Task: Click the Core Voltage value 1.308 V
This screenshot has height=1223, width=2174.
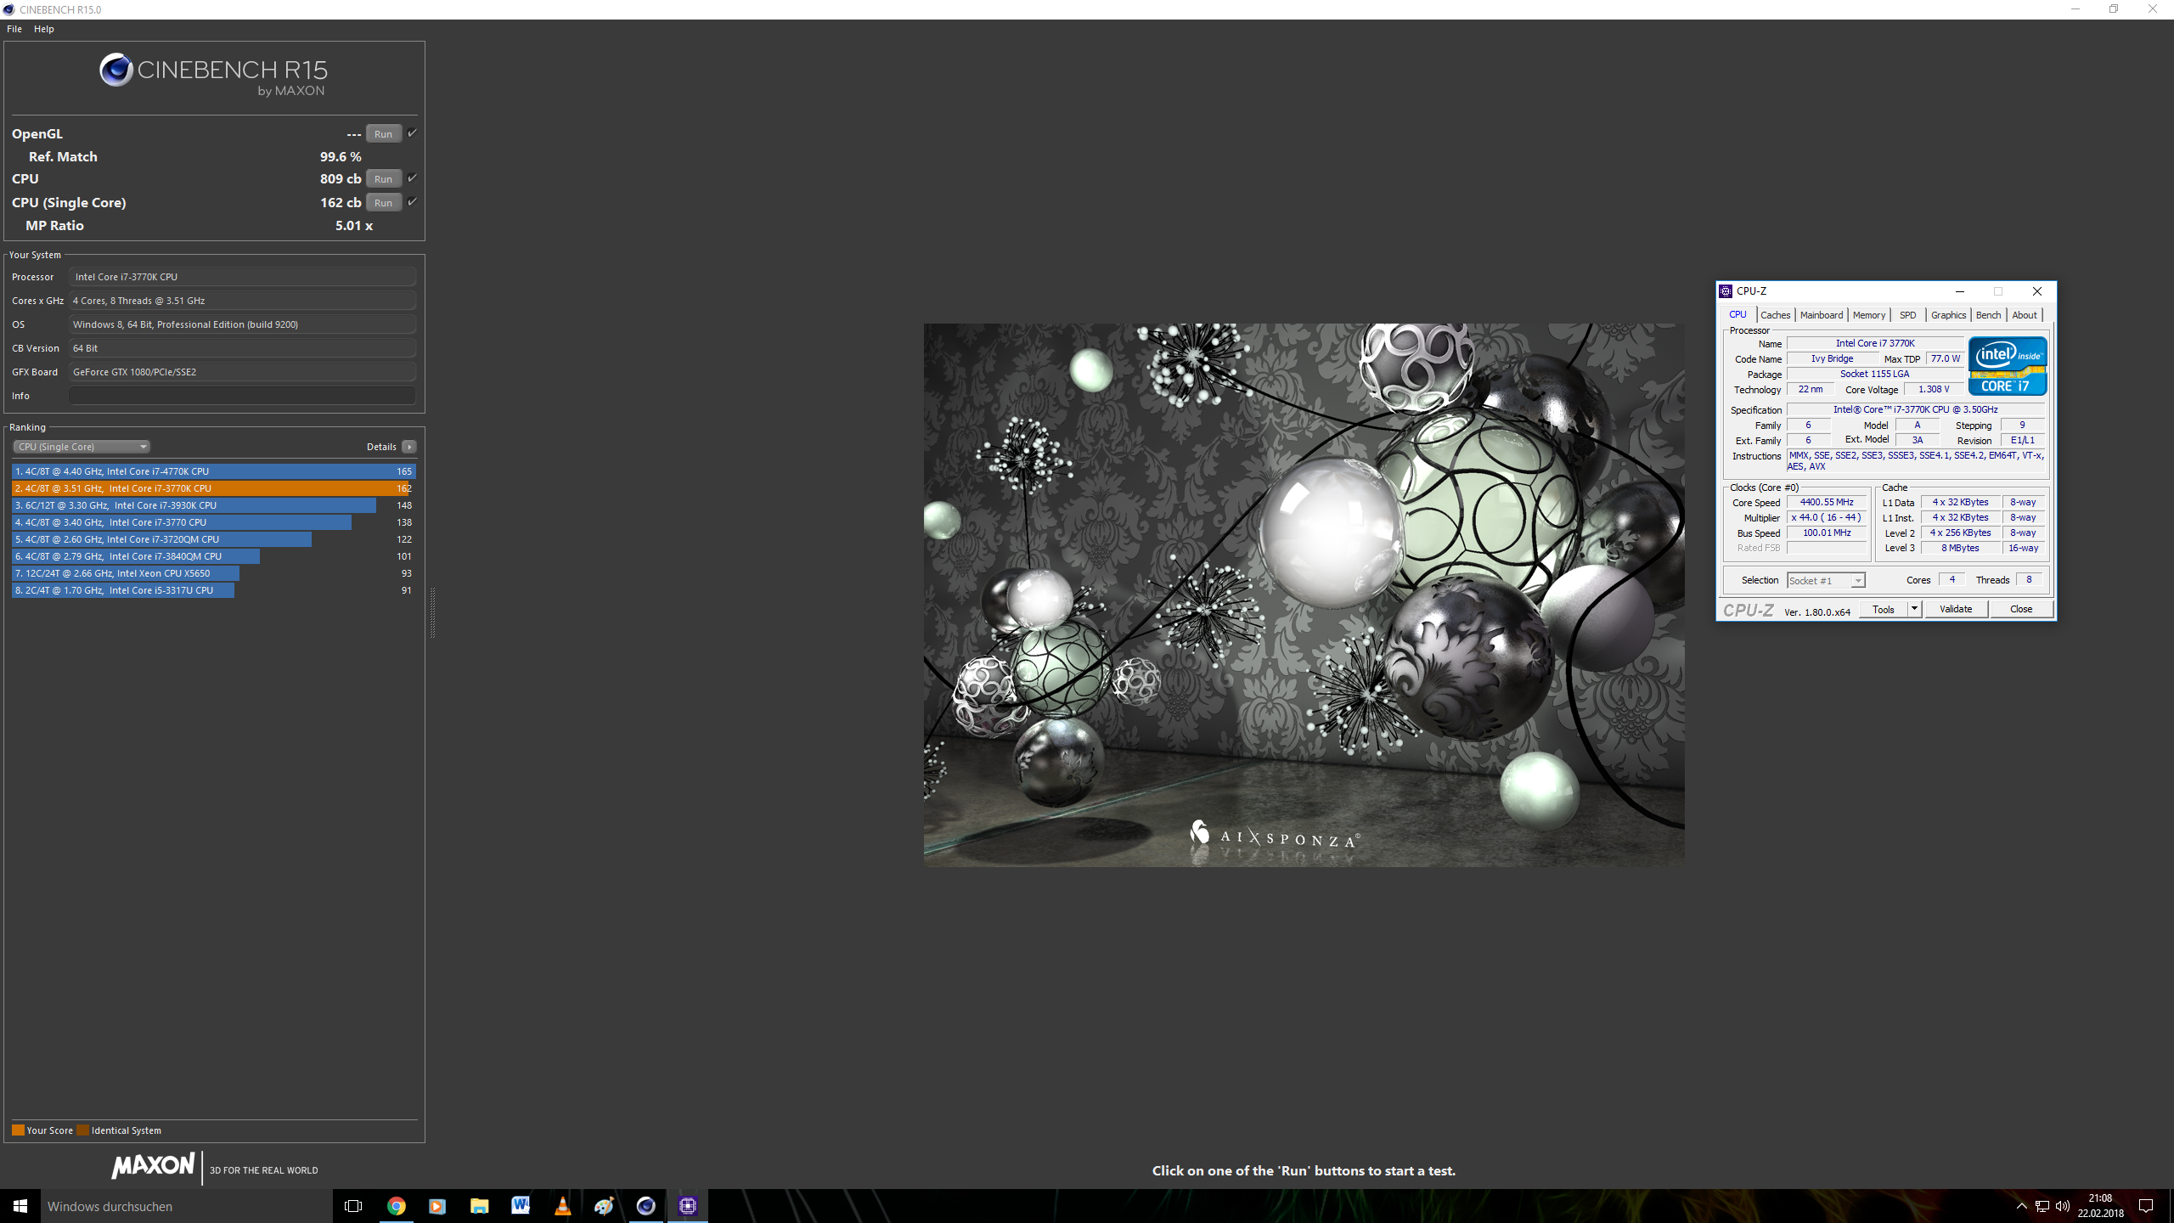Action: (x=1934, y=389)
